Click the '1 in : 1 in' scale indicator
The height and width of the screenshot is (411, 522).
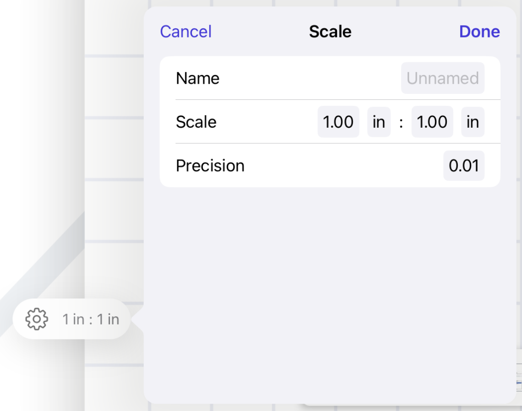click(x=91, y=319)
